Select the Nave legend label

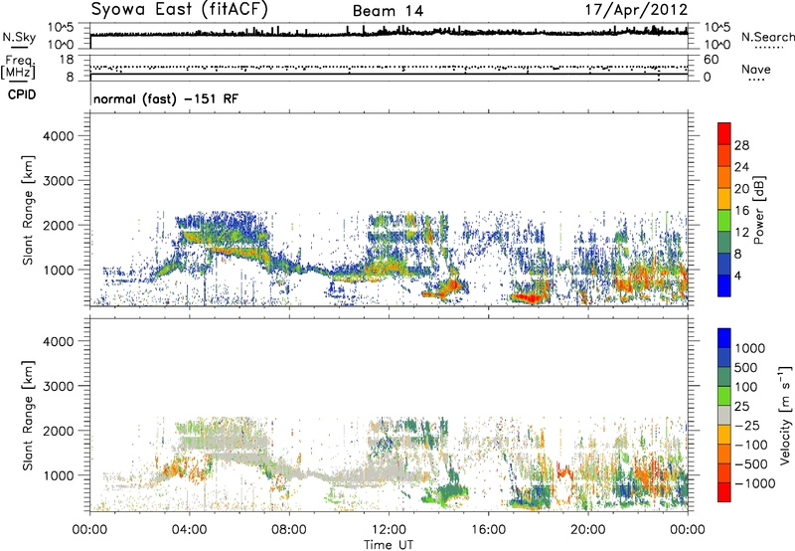pyautogui.click(x=760, y=70)
